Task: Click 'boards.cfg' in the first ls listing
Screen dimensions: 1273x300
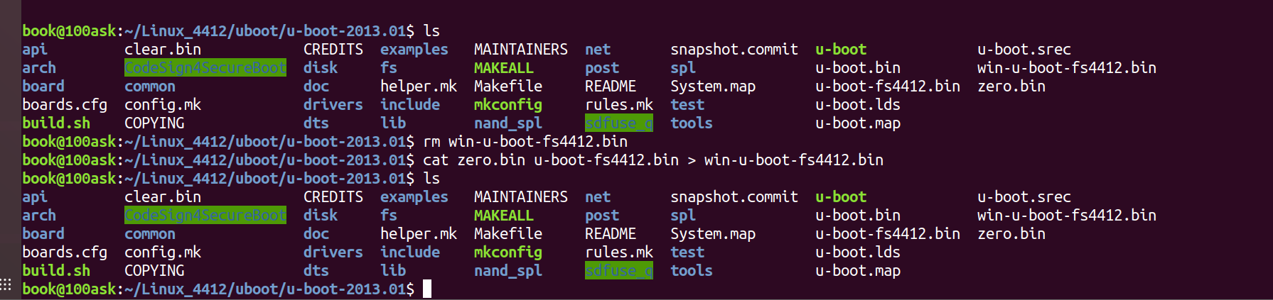Action: (x=65, y=104)
